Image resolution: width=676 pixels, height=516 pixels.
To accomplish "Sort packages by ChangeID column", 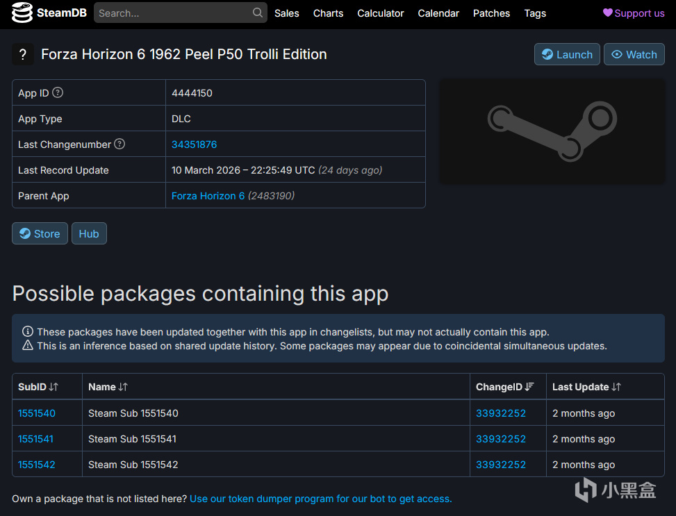I will [x=505, y=387].
